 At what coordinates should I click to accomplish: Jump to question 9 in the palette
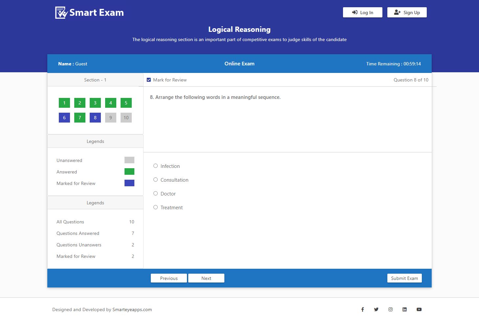point(111,118)
